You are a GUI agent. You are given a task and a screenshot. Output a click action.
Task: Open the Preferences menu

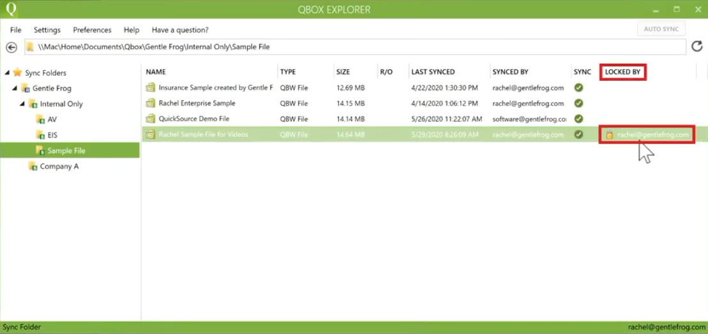coord(92,30)
